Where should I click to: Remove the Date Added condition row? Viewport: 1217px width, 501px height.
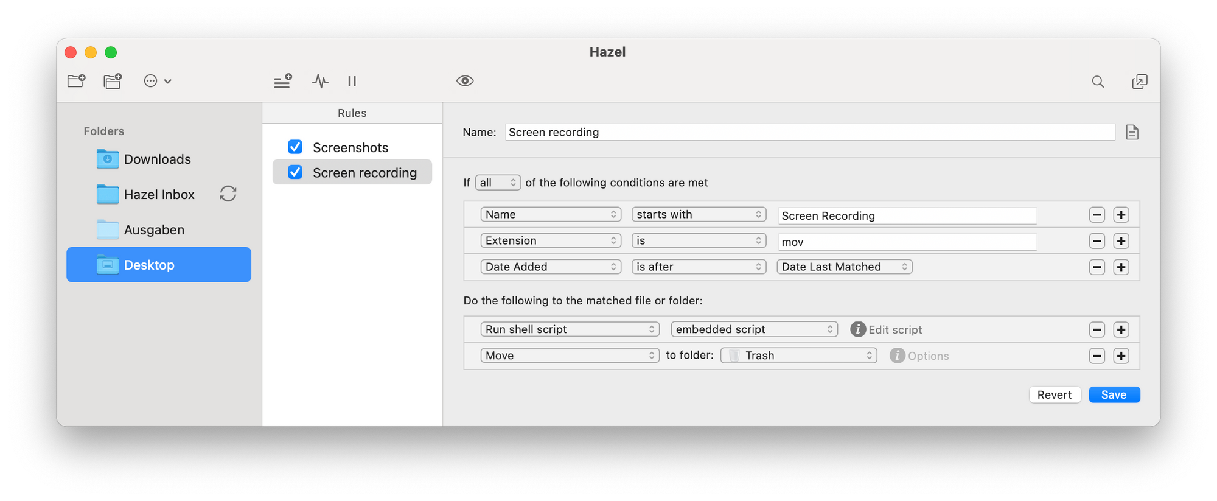(x=1097, y=267)
